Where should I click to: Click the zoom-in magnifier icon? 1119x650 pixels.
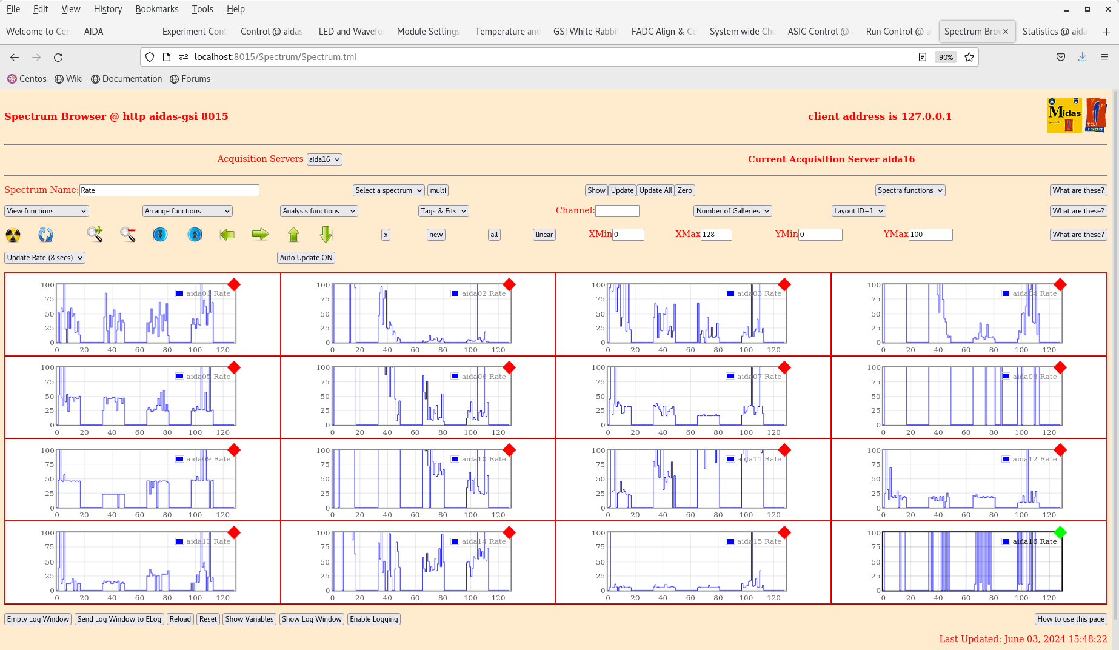[95, 234]
